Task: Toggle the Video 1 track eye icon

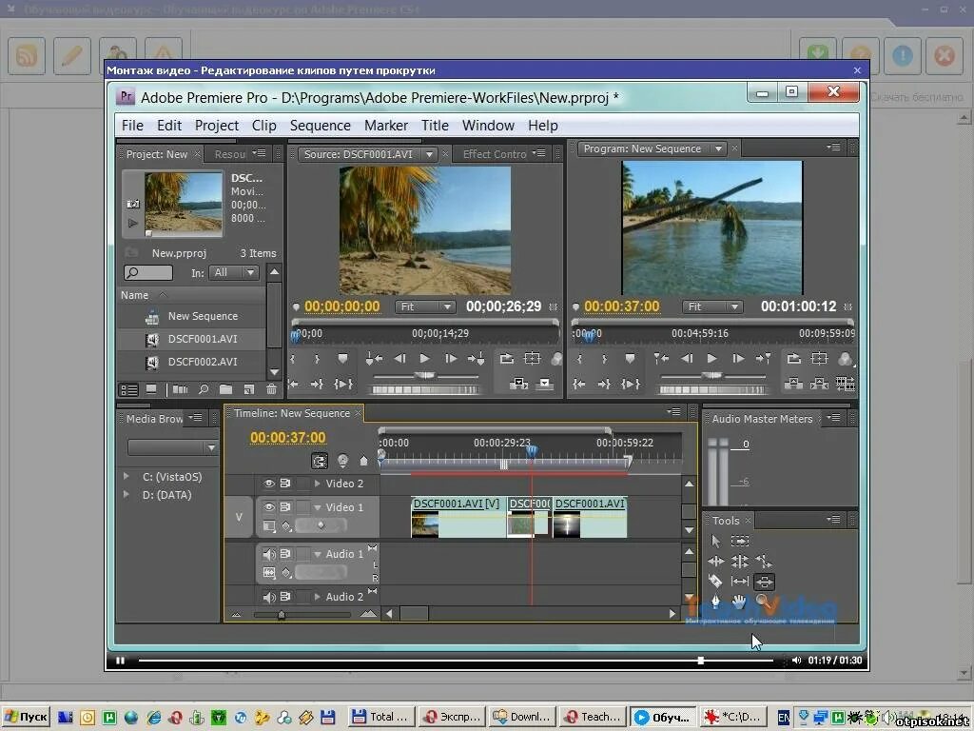Action: (x=269, y=507)
